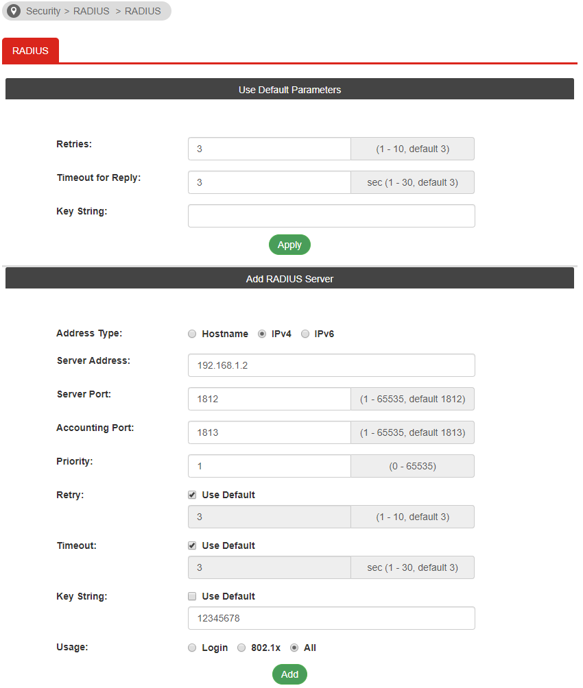Uncheck Use Default for Timeout

192,545
